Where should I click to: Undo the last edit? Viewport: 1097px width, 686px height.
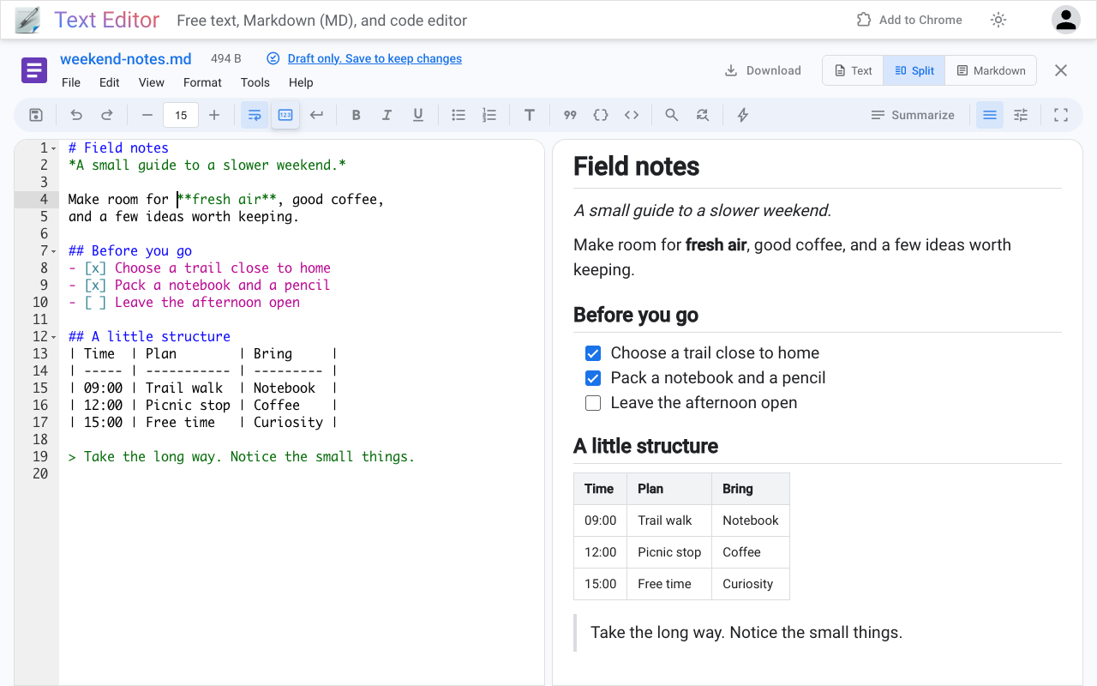(76, 115)
